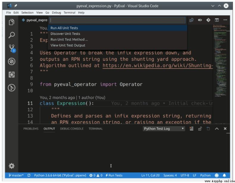Click the Python file icon on editor tab
The width and height of the screenshot is (235, 183).
[23, 20]
